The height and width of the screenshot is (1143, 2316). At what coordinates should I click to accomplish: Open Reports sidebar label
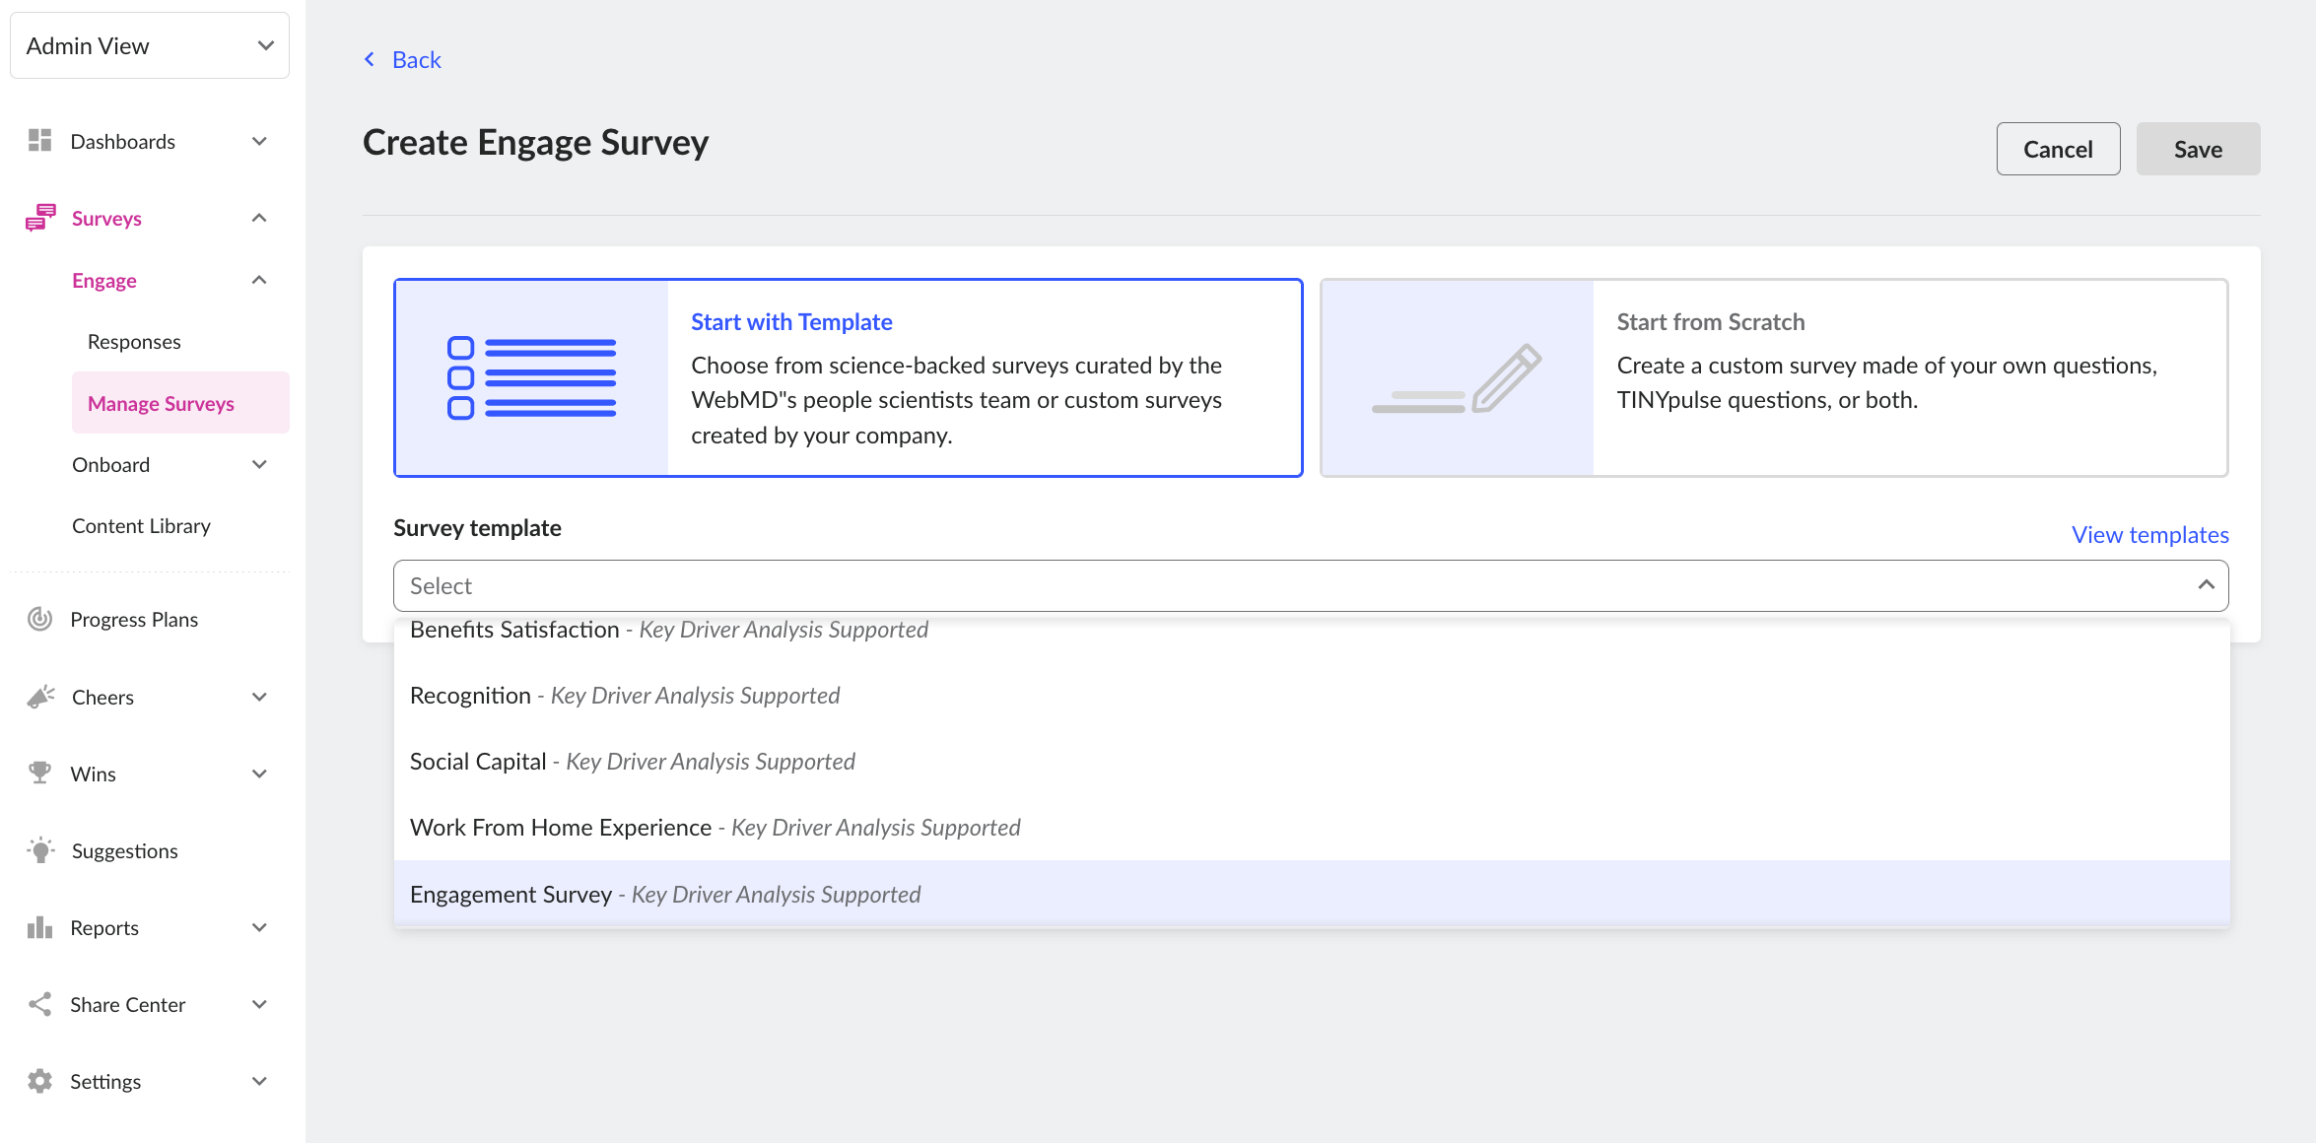pos(104,927)
